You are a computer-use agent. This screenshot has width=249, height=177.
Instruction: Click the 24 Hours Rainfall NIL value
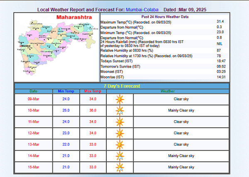220,44
